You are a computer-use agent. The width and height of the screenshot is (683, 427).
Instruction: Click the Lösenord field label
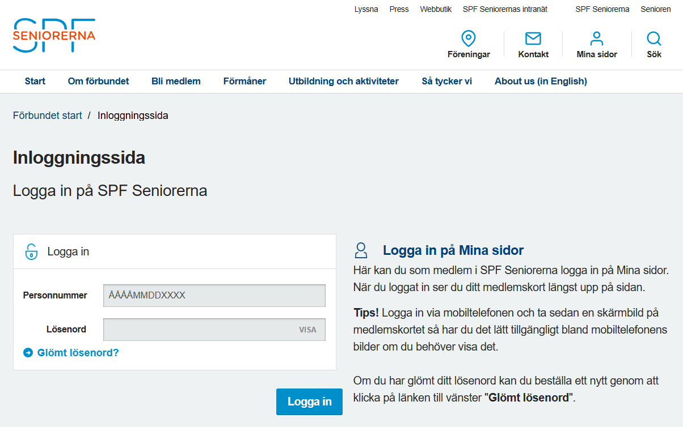tap(66, 329)
